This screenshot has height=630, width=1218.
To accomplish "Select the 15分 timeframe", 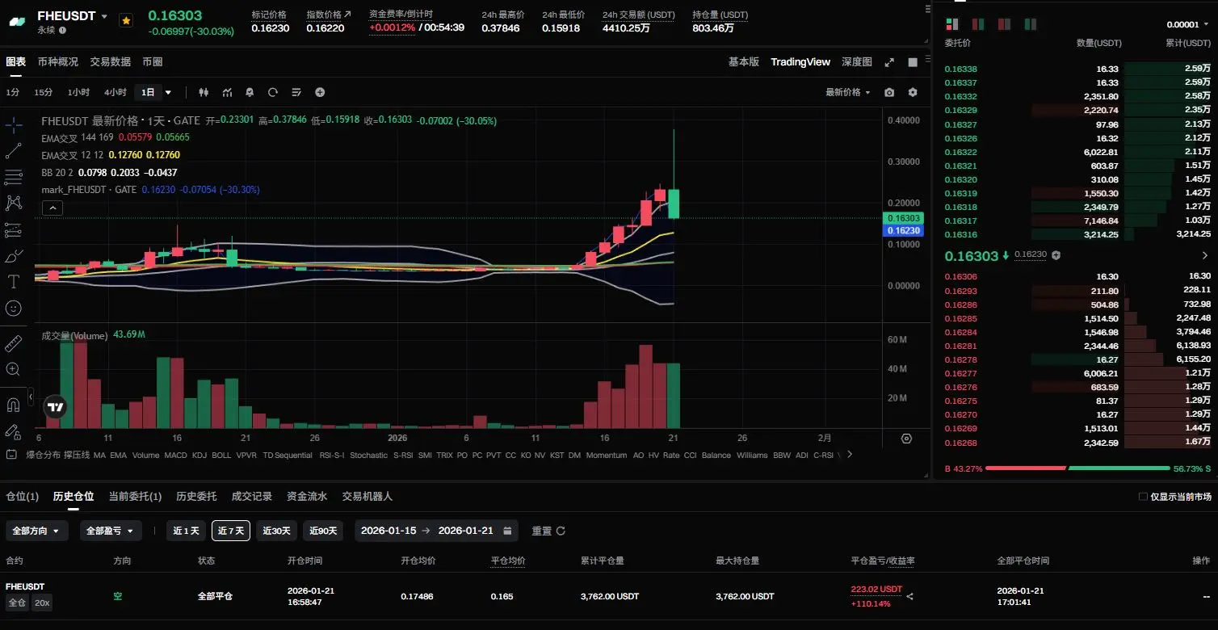I will pos(44,92).
